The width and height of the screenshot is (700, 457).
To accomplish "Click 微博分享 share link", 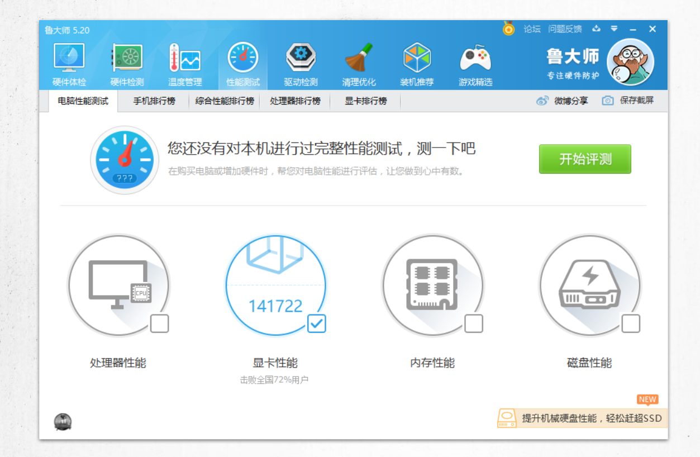I will (571, 101).
